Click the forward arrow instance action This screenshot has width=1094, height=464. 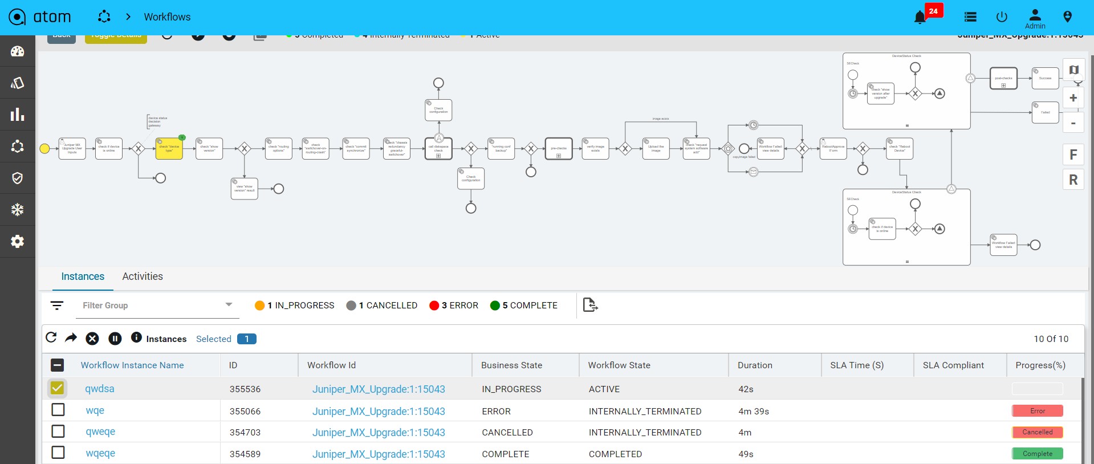click(71, 337)
